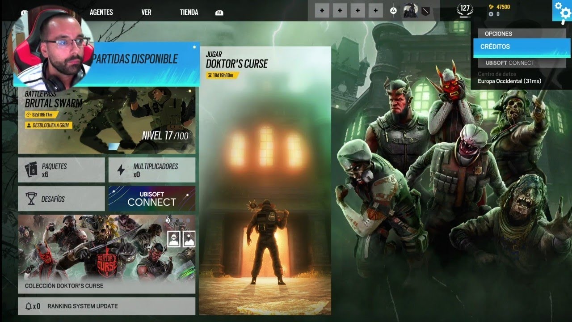Click the notification bell icon

click(x=29, y=306)
